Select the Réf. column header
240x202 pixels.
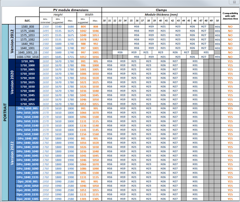coord(27,21)
